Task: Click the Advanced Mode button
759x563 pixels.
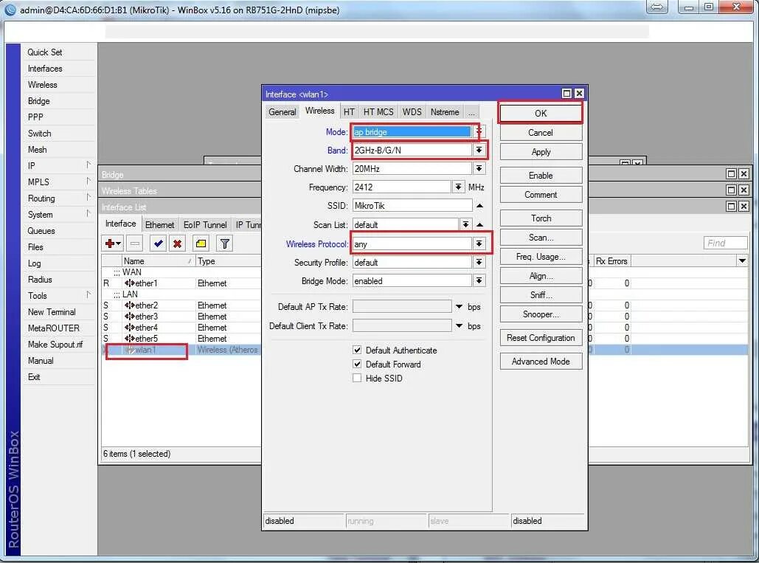Action: [x=541, y=362]
